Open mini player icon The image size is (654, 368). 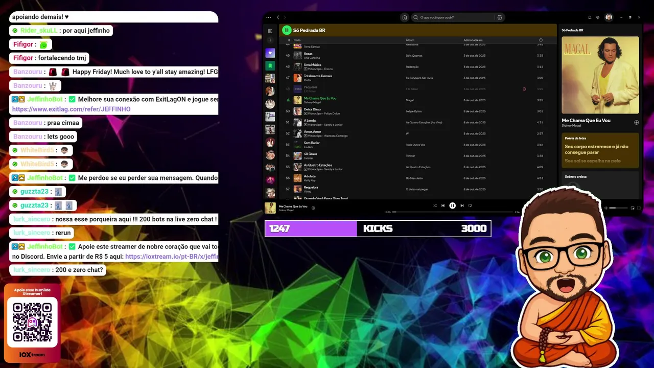pyautogui.click(x=633, y=208)
